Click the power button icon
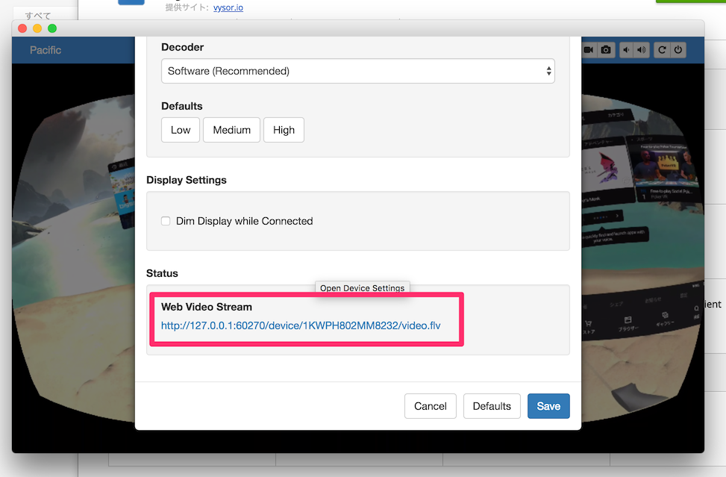This screenshot has height=477, width=726. [678, 50]
